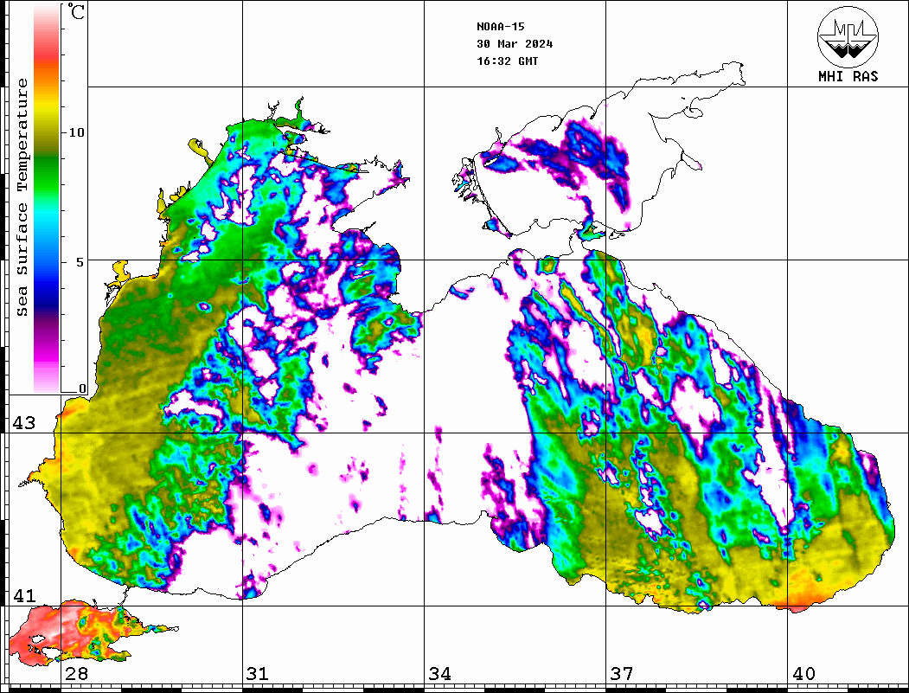Click the 'MHI RAS' caption text
Viewport: 909px width, 693px height.
848,76
